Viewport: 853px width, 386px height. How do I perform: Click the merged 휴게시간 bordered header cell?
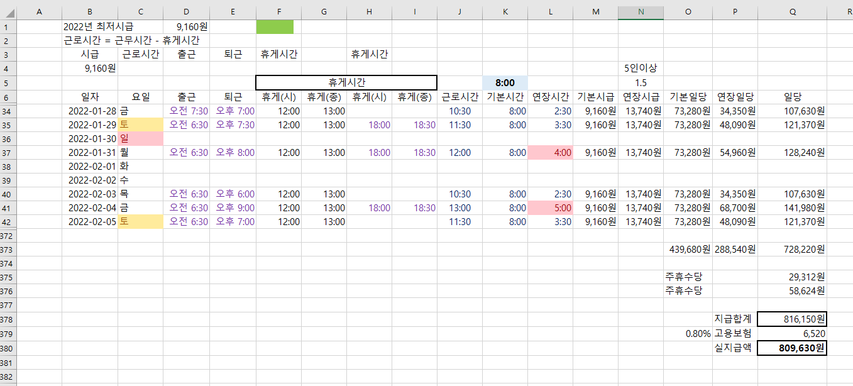(x=346, y=82)
